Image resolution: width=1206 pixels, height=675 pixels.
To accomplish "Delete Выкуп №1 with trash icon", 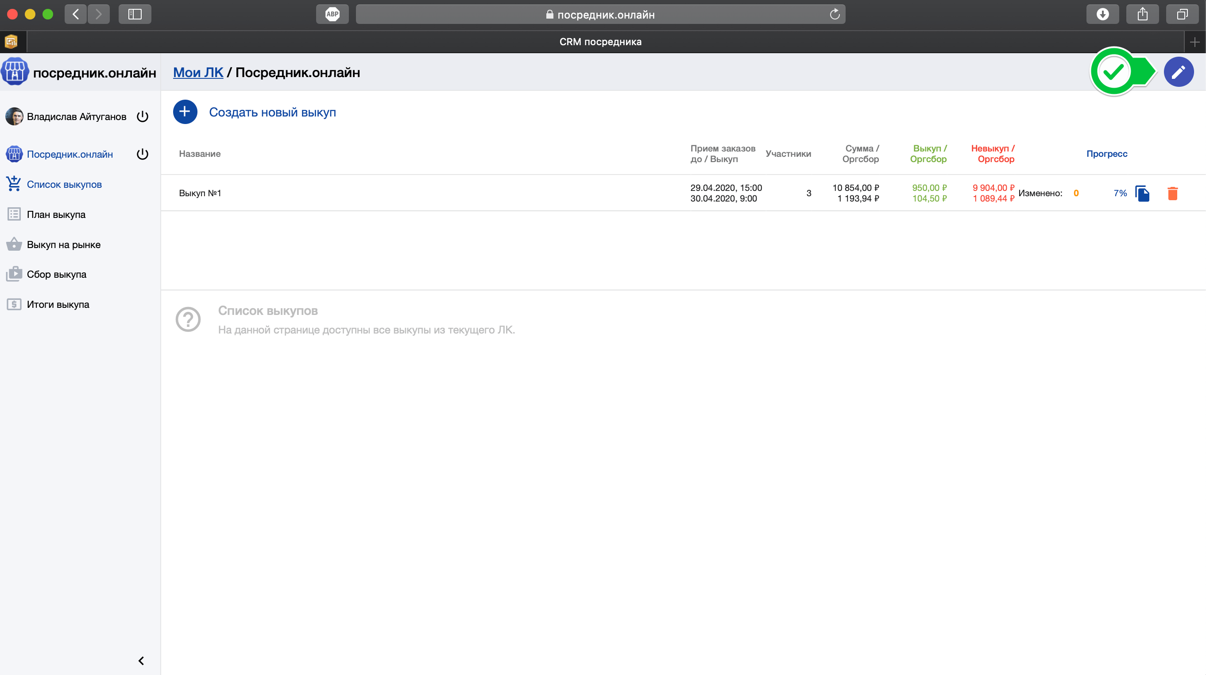I will point(1172,194).
